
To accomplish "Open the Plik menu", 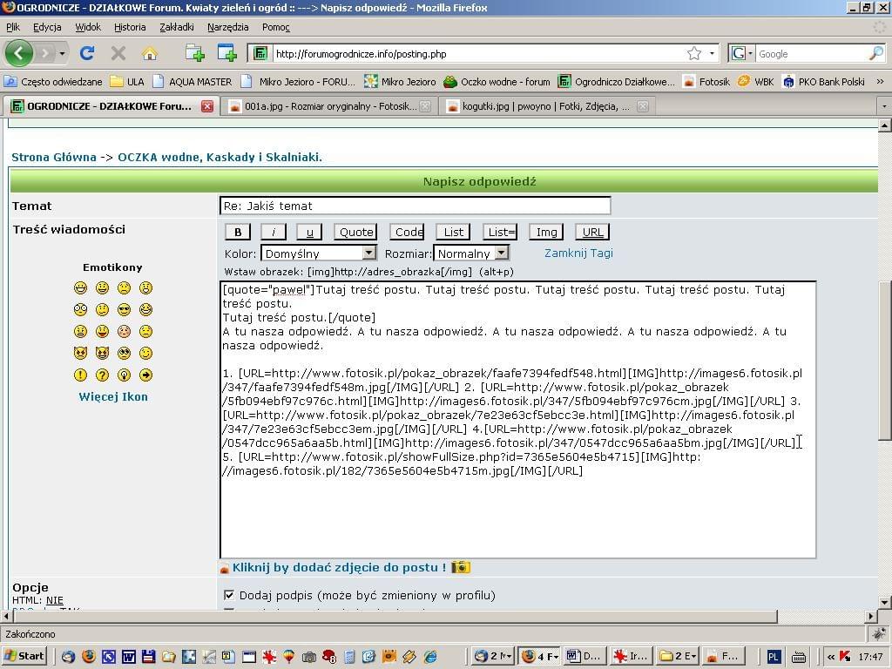I will click(12, 27).
